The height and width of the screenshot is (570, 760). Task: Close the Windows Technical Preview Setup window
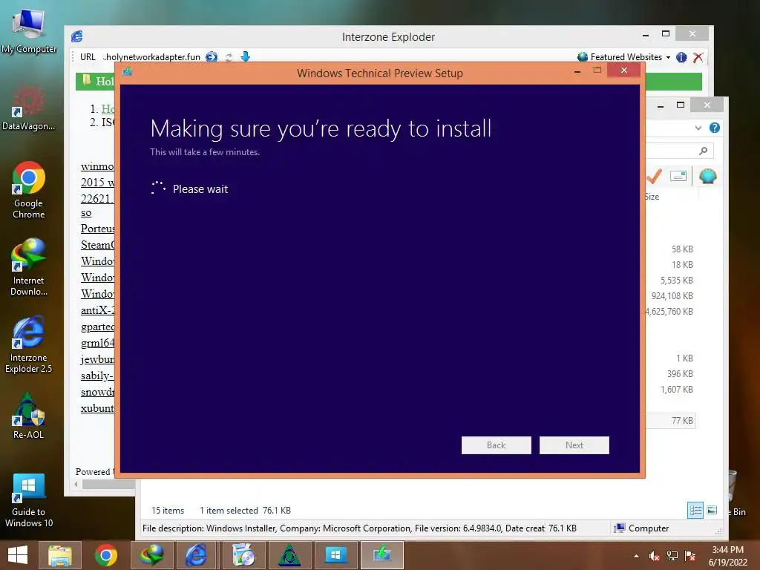[623, 71]
